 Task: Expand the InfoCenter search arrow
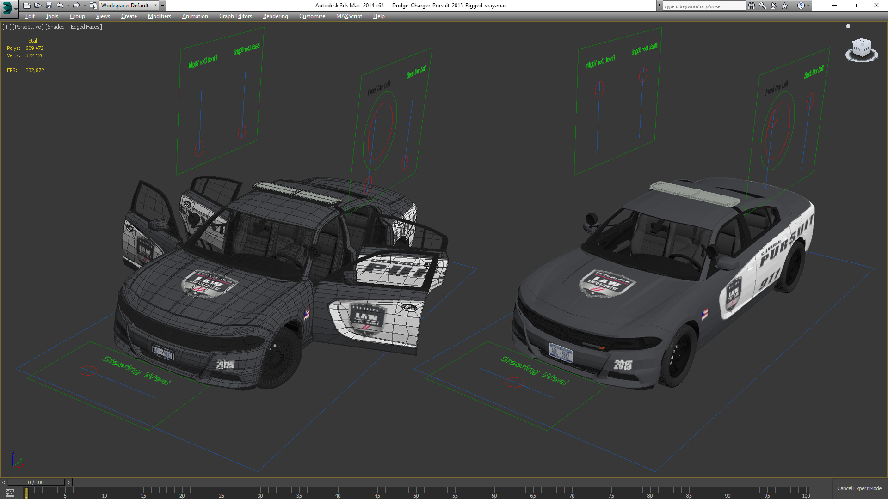(x=660, y=6)
